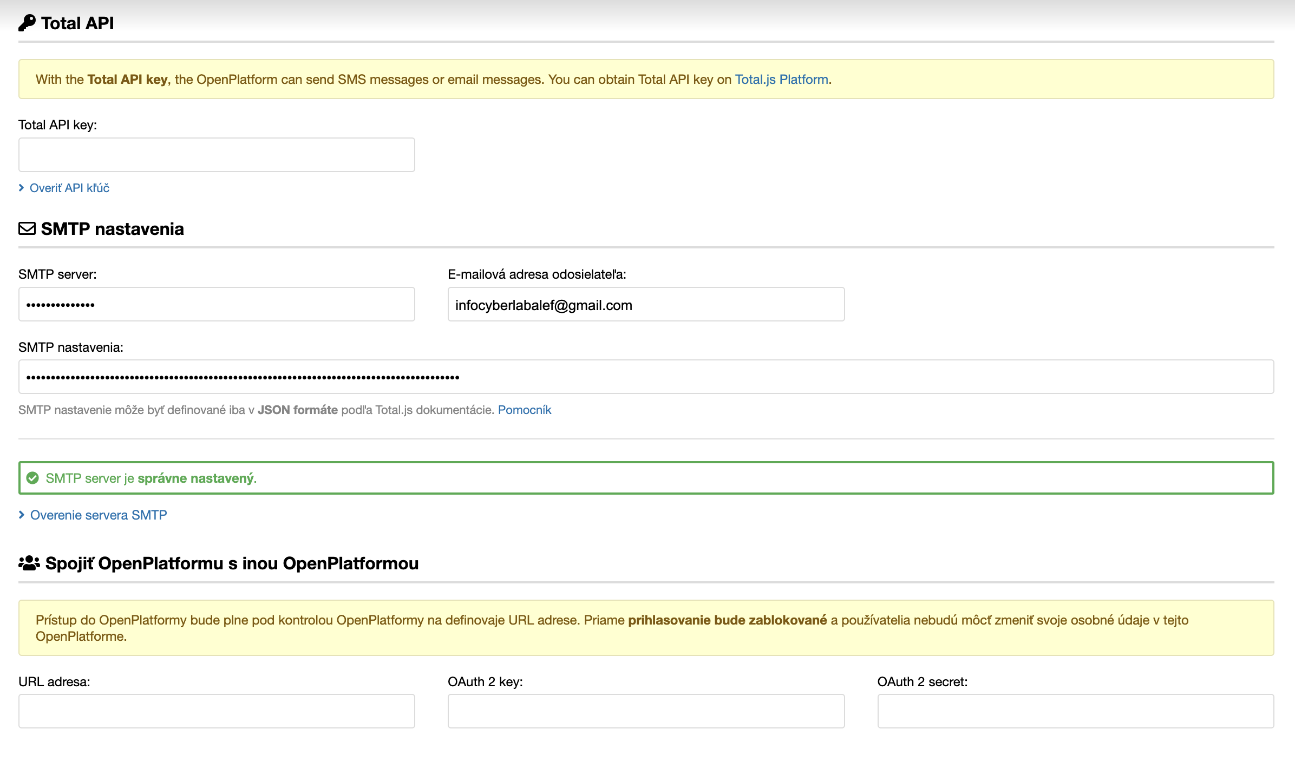The image size is (1295, 762).
Task: Click the Overiť API kľúč link
Action: pos(69,188)
